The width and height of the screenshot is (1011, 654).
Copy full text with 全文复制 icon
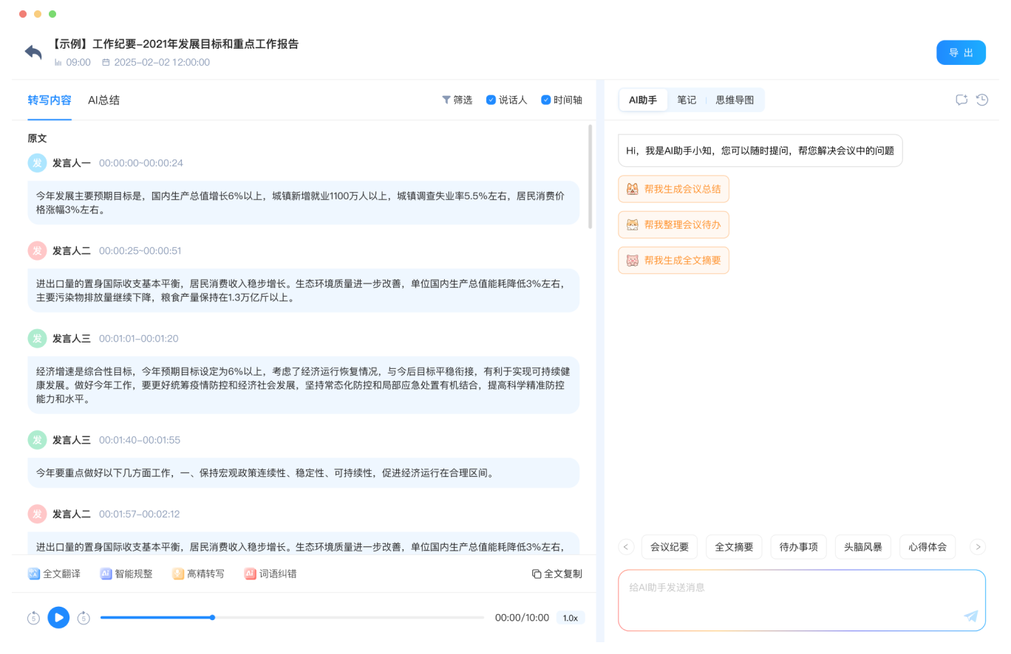pos(537,574)
